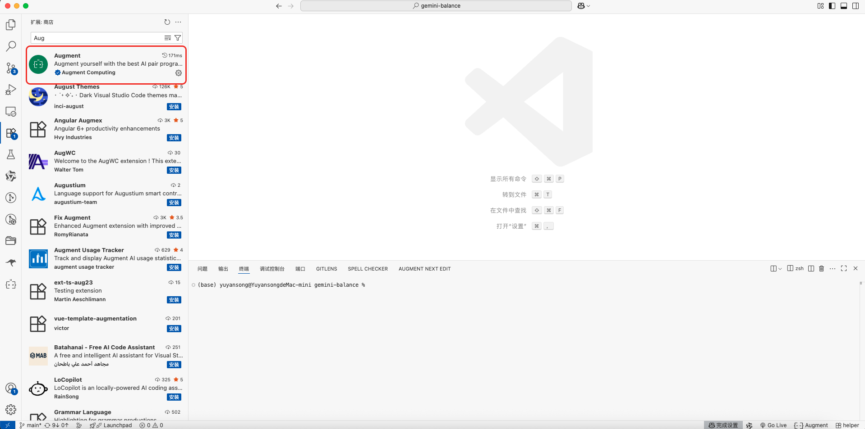This screenshot has width=865, height=429.
Task: Install the August Themes extension
Action: tap(174, 107)
